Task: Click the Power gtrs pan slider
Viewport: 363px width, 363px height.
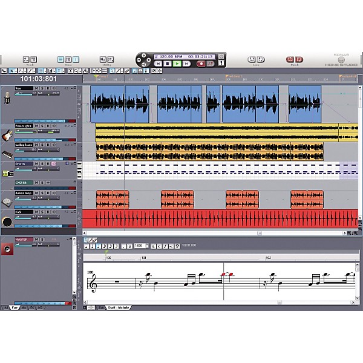Action: (48, 131)
